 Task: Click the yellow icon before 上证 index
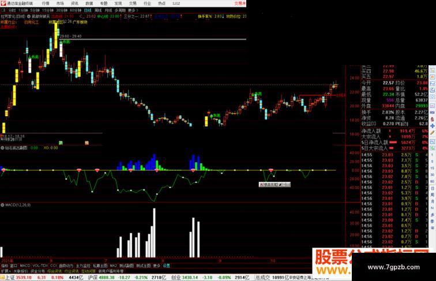tap(2, 278)
